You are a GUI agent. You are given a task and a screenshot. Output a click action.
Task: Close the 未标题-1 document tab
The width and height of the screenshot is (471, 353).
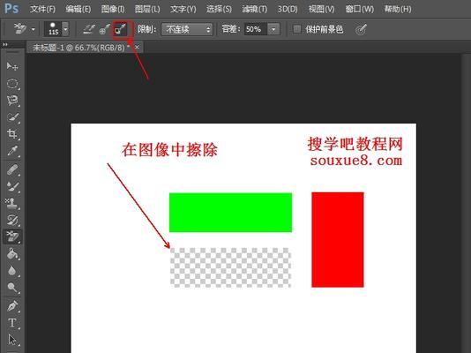click(137, 47)
